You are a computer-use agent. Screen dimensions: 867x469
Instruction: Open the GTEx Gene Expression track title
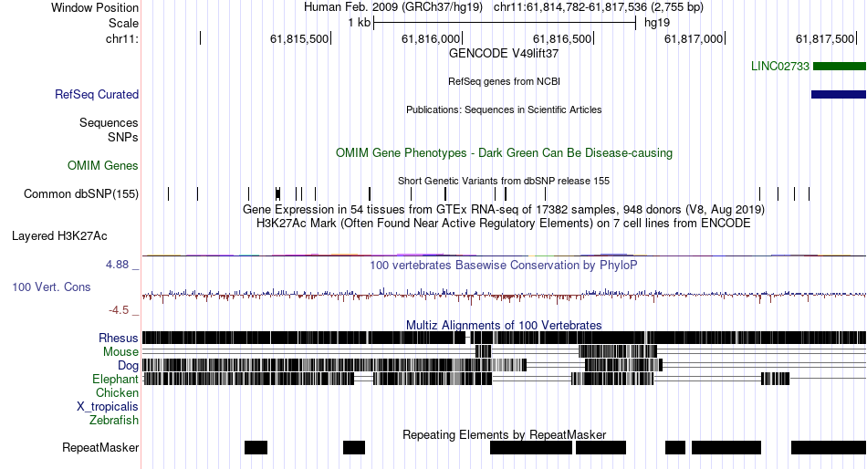click(504, 210)
